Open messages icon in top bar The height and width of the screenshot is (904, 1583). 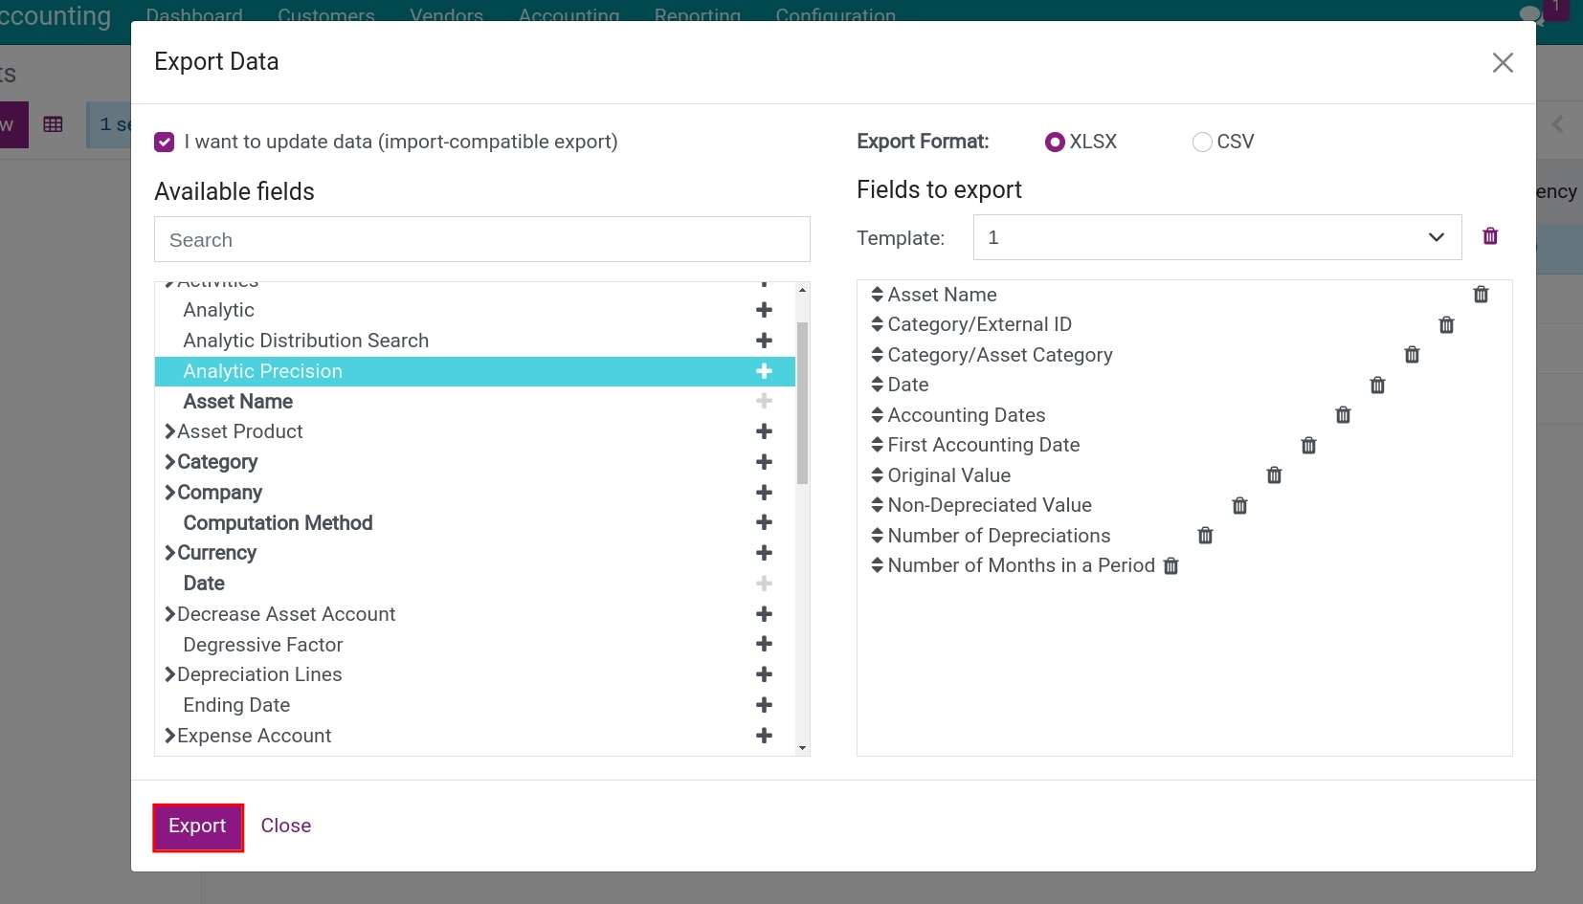(x=1531, y=14)
